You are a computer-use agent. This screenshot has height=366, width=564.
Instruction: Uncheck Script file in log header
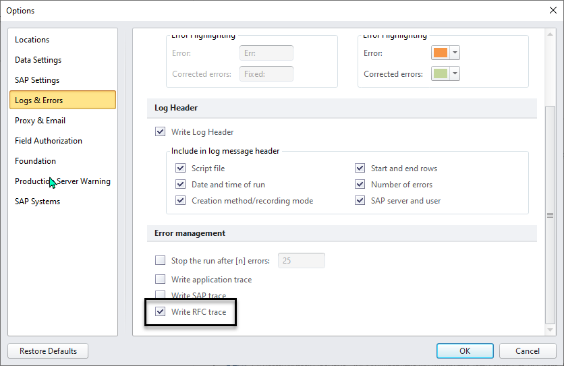coord(180,169)
